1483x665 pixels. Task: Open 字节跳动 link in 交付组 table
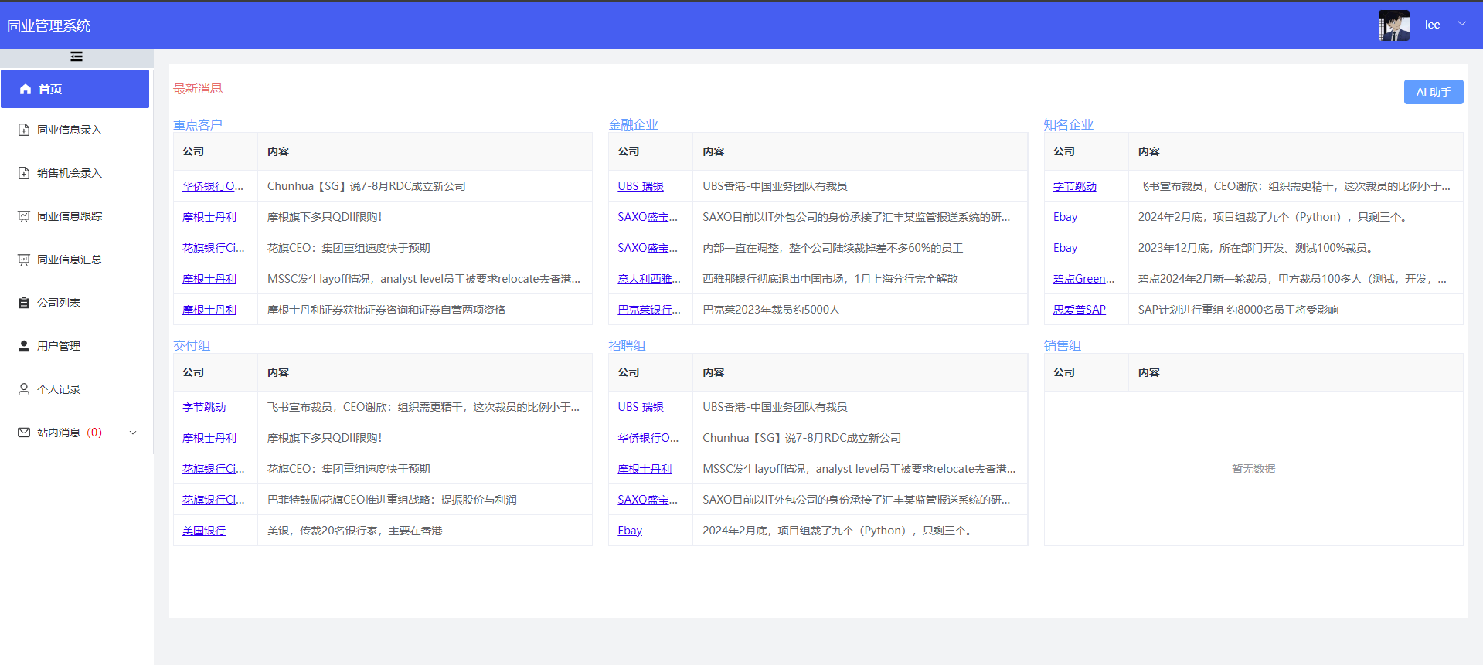pos(204,407)
